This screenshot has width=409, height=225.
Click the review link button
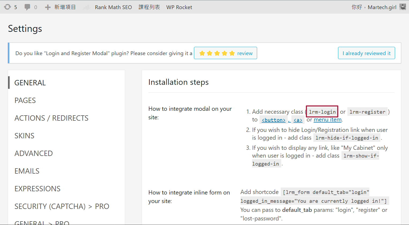pyautogui.click(x=245, y=53)
